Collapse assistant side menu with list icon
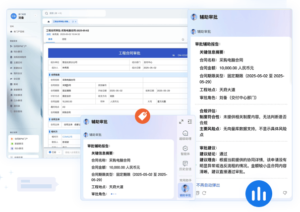Image resolution: width=300 pixels, height=212 pixels. pyautogui.click(x=190, y=121)
